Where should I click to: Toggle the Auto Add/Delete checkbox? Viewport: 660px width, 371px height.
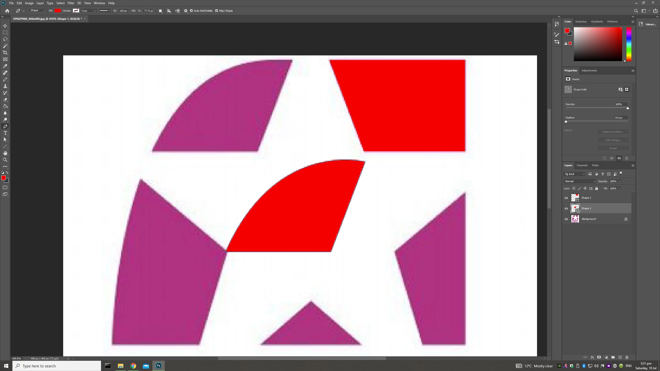pos(191,11)
